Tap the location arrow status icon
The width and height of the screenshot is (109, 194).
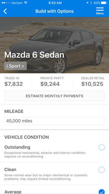[x=88, y=3]
